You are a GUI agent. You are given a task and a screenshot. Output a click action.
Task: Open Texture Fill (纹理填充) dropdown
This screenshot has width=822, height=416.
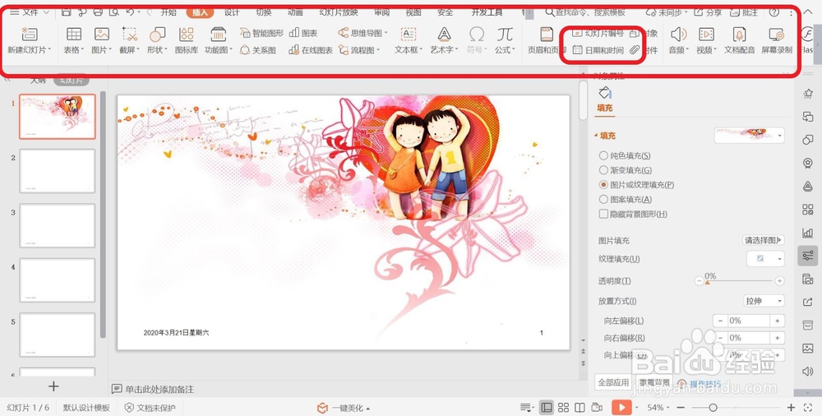pyautogui.click(x=765, y=259)
